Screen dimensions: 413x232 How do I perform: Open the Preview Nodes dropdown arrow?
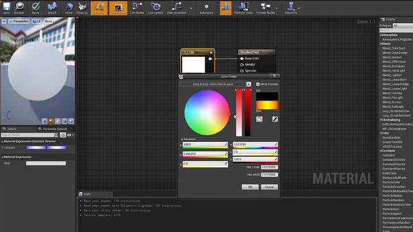tap(277, 8)
